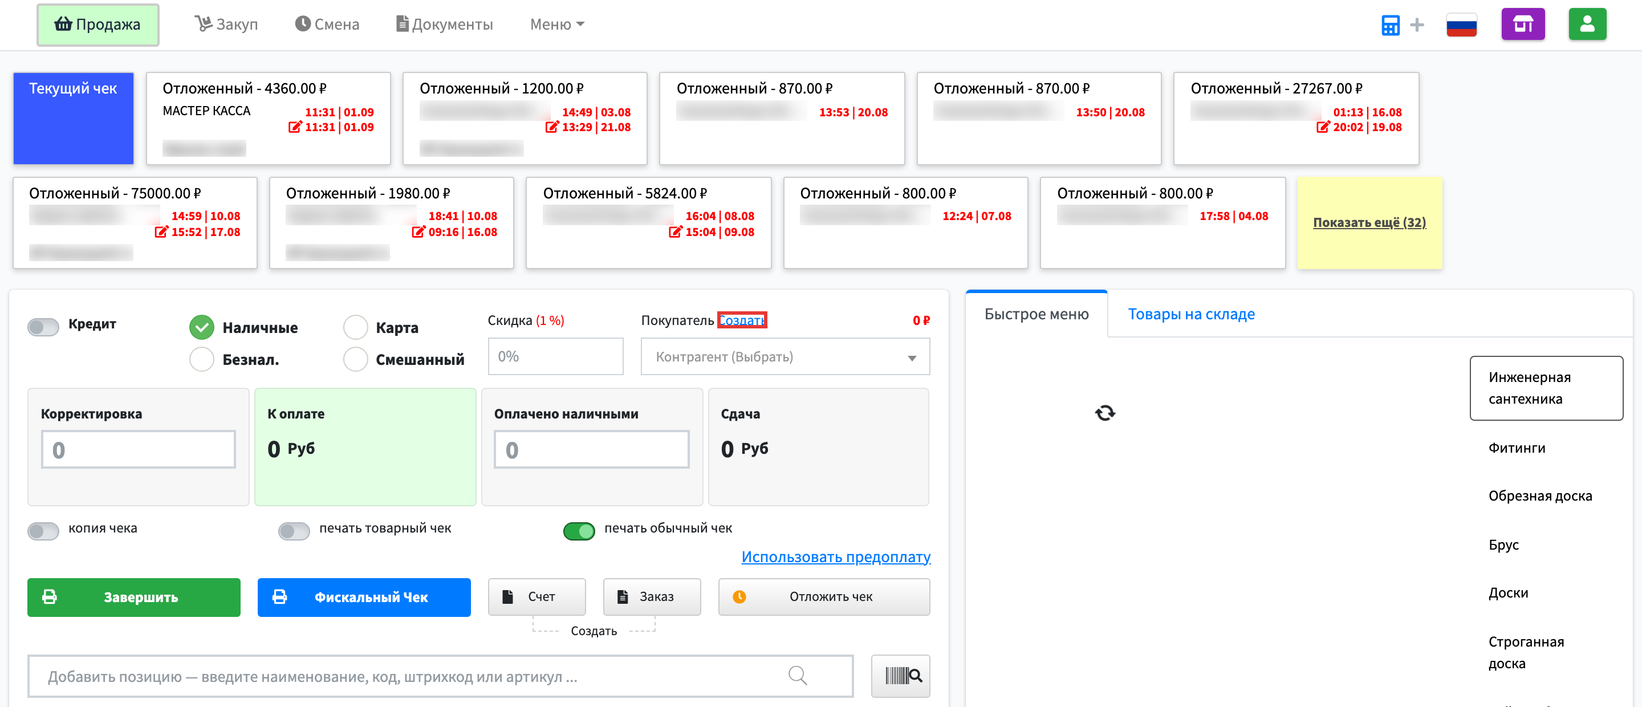Screen dimensions: 1642x707
Task: Select Наличные payment method
Action: coord(201,328)
